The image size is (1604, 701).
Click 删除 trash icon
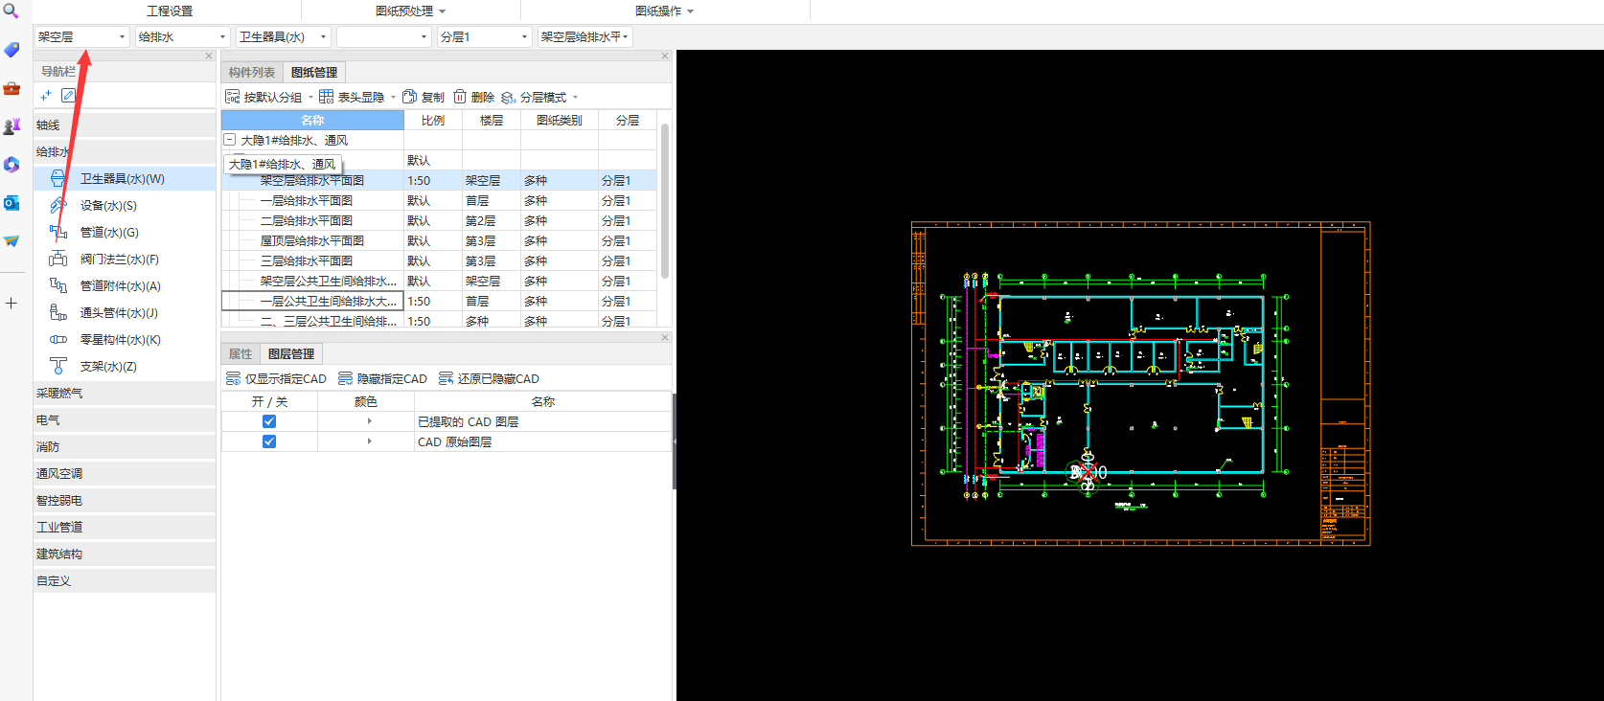[x=460, y=98]
